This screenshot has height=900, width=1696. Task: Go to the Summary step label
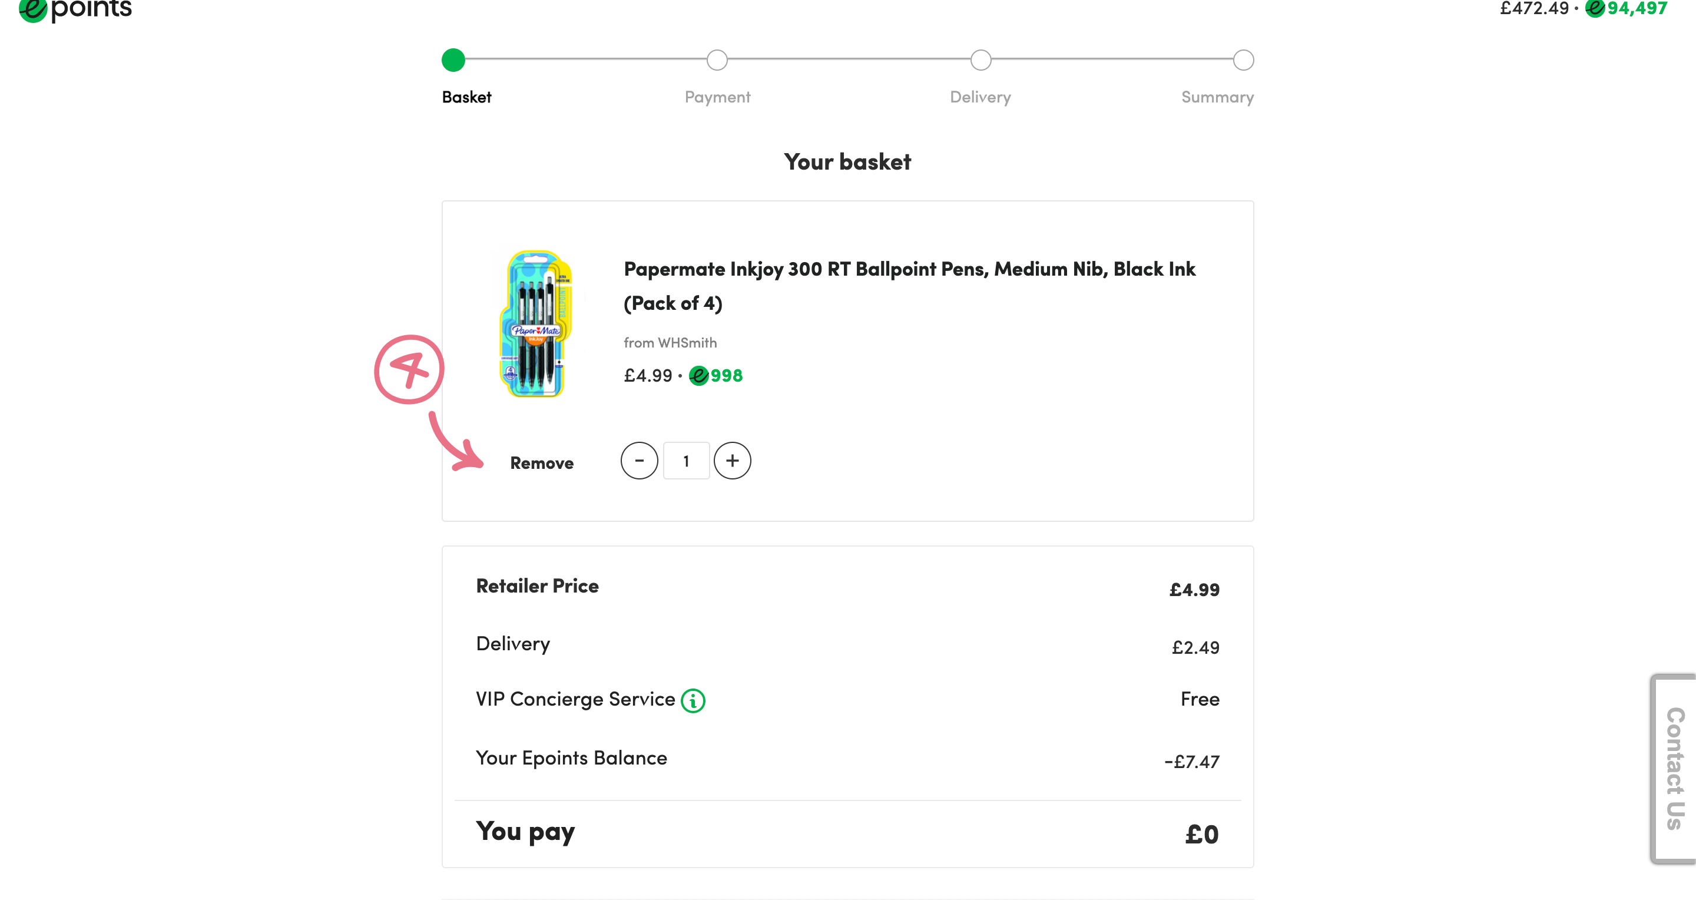1217,97
